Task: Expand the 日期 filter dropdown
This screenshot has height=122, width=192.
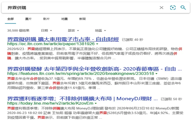Action: 46,30
